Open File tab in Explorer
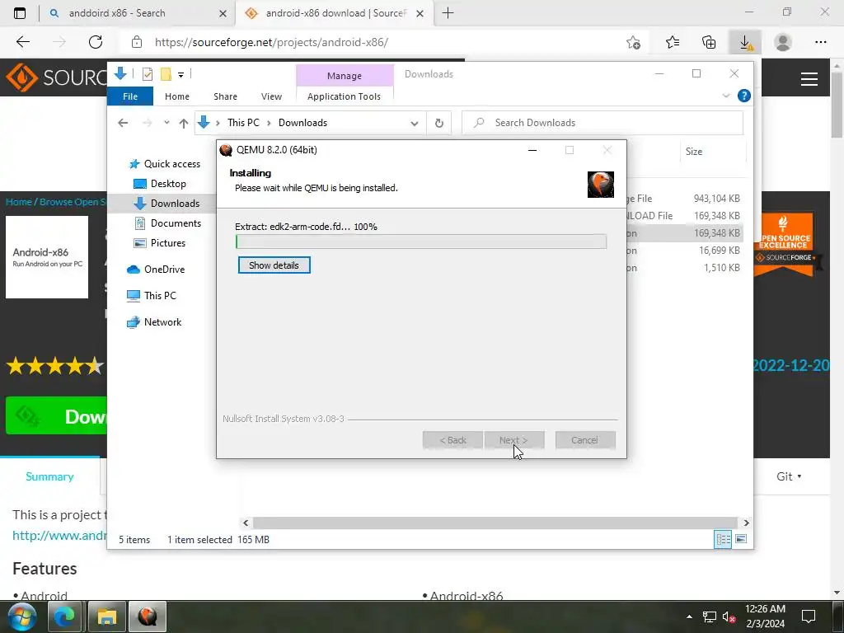Image resolution: width=844 pixels, height=633 pixels. (130, 96)
